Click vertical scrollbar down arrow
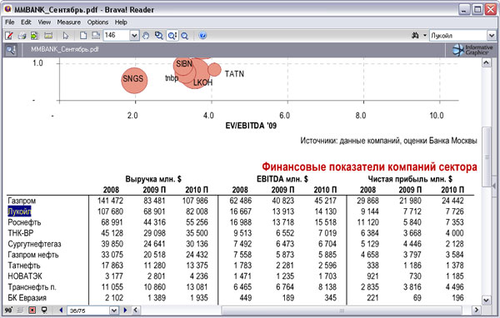The width and height of the screenshot is (500, 318). [487, 300]
